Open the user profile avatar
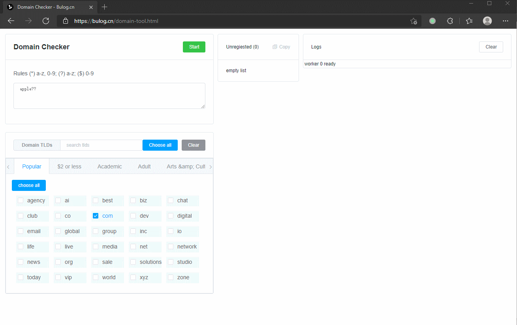The width and height of the screenshot is (517, 325). 487,21
